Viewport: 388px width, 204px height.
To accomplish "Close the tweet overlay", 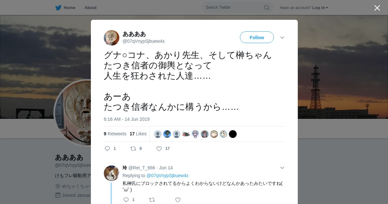I will pyautogui.click(x=377, y=8).
